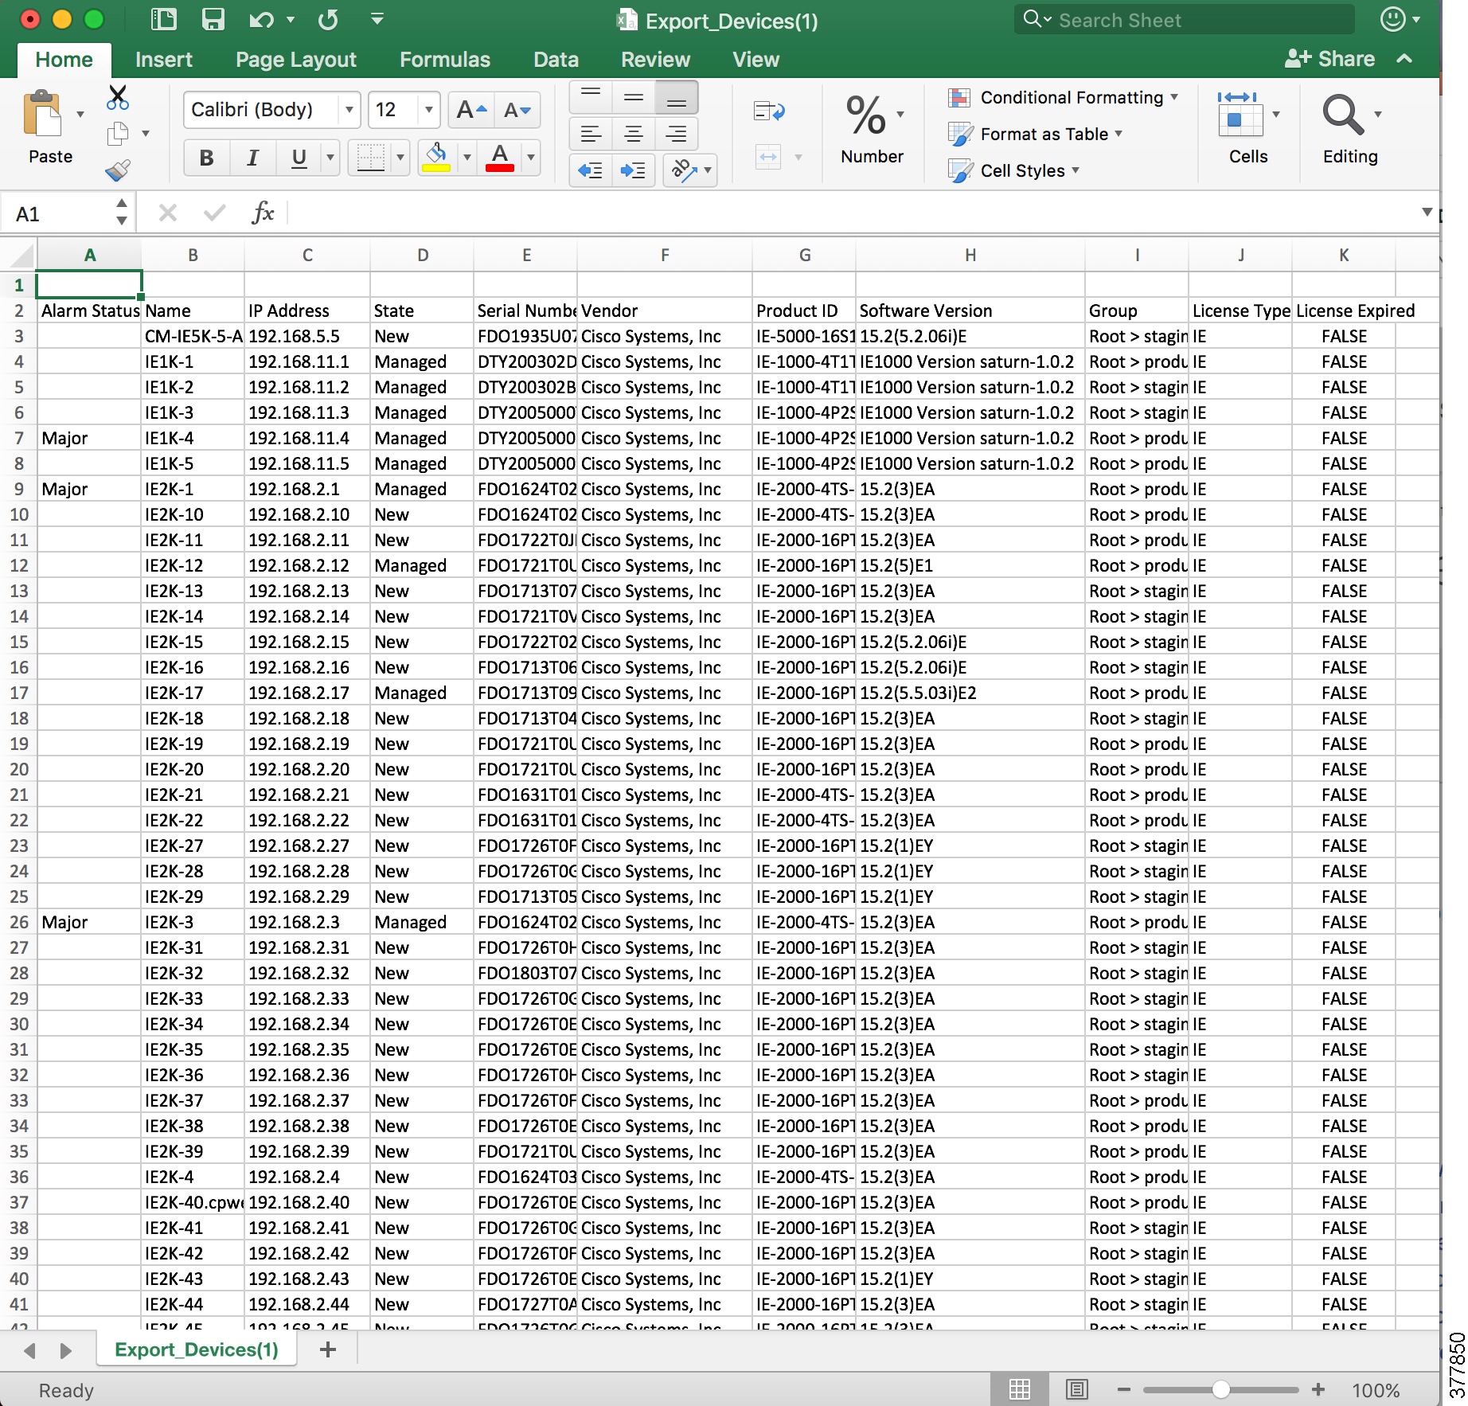Open the Page Layout tab
The width and height of the screenshot is (1468, 1406).
pyautogui.click(x=296, y=60)
